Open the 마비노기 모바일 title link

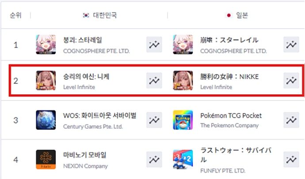pyautogui.click(x=85, y=155)
